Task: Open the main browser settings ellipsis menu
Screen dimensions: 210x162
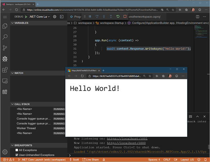Action: click(206, 10)
